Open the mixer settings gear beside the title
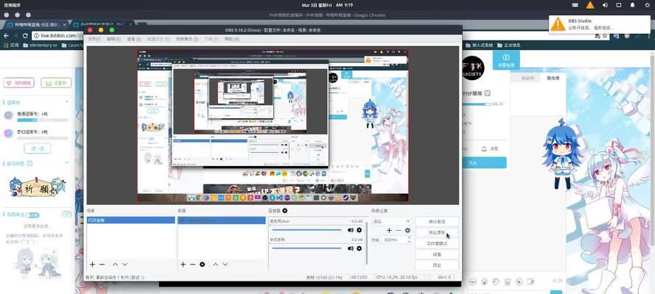Image resolution: width=655 pixels, height=294 pixels. coord(285,211)
